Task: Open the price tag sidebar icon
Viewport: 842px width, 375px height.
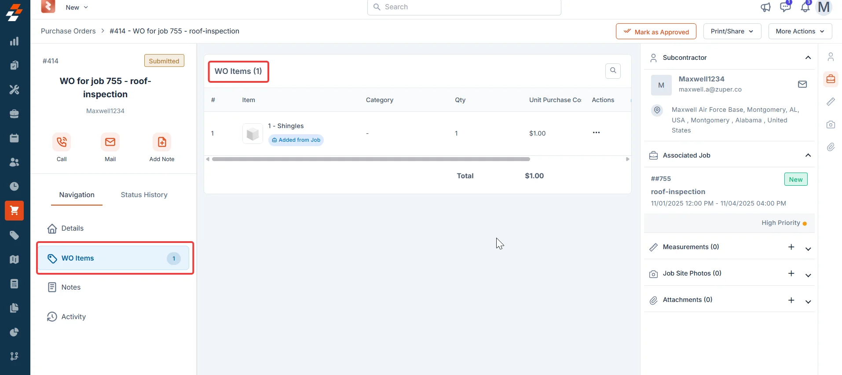Action: pyautogui.click(x=15, y=235)
